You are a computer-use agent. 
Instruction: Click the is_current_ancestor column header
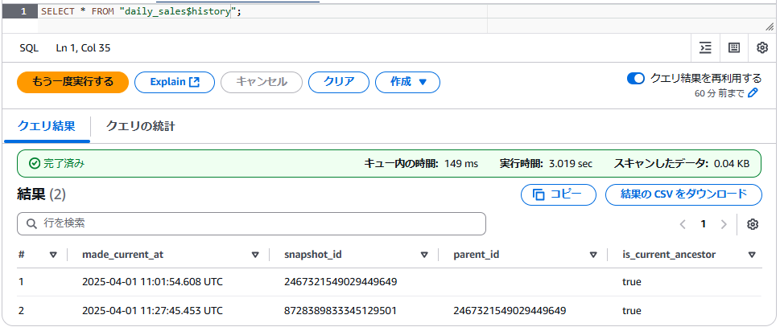tap(669, 255)
